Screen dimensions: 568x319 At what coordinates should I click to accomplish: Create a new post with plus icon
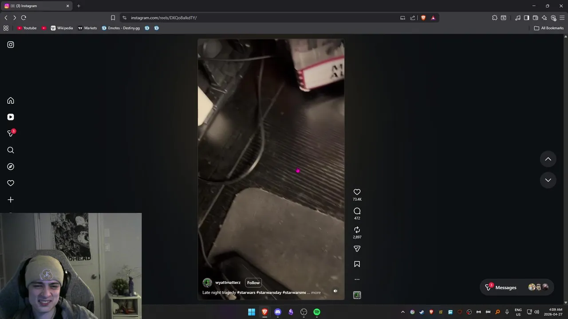point(11,200)
